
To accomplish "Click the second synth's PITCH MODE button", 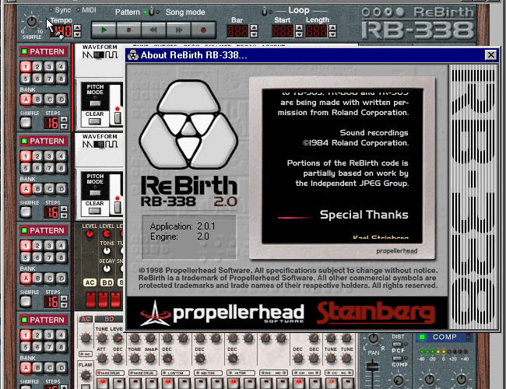I will [95, 193].
